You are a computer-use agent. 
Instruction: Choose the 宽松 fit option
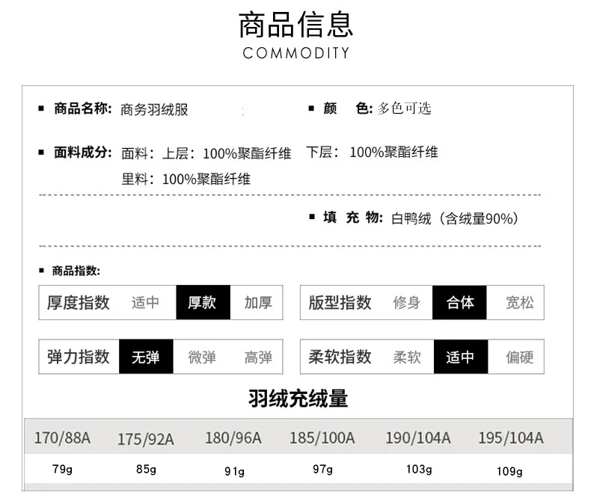[520, 303]
